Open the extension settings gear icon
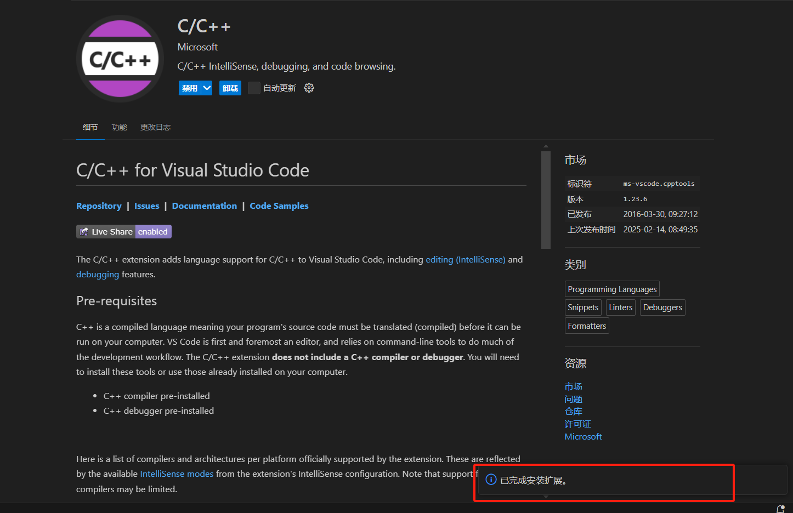Viewport: 793px width, 513px height. [x=309, y=88]
